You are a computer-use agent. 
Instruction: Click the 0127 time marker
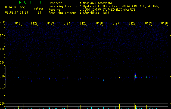[x=116, y=23]
